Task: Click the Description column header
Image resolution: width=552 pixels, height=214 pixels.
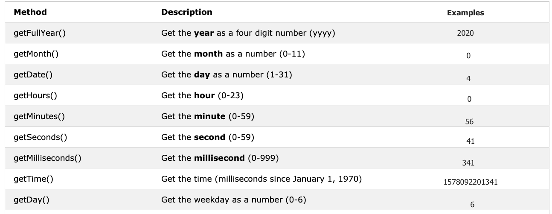Action: tap(186, 12)
